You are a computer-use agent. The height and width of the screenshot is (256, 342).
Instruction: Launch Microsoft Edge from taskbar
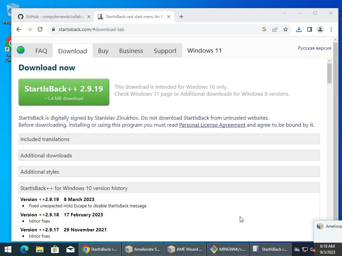tap(24, 249)
